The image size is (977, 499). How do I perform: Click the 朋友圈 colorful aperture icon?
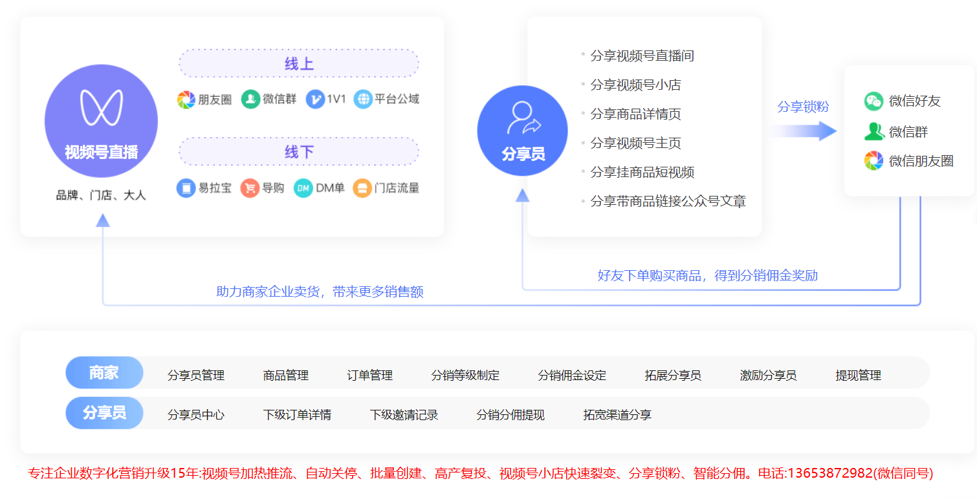point(186,100)
